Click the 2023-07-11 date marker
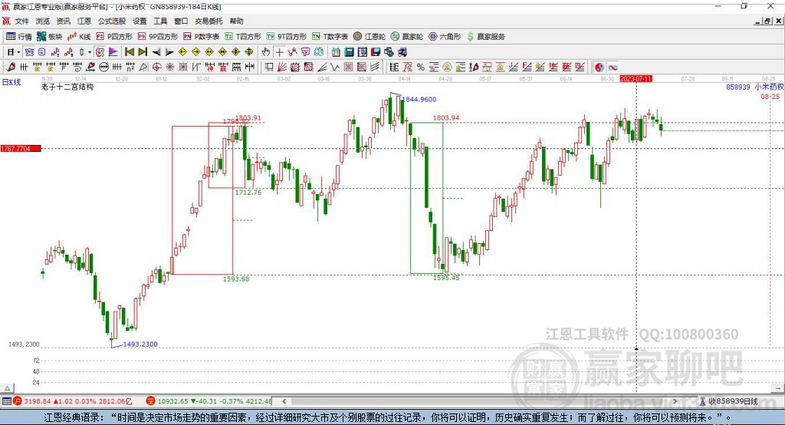The width and height of the screenshot is (785, 425). tap(636, 79)
